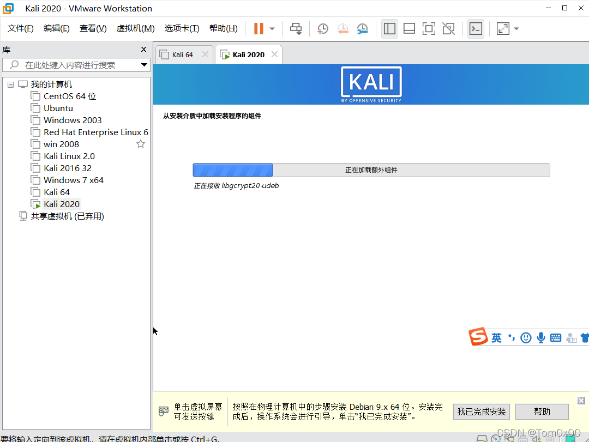Switch to the Kali 2020 tab
589x442 pixels.
point(248,55)
